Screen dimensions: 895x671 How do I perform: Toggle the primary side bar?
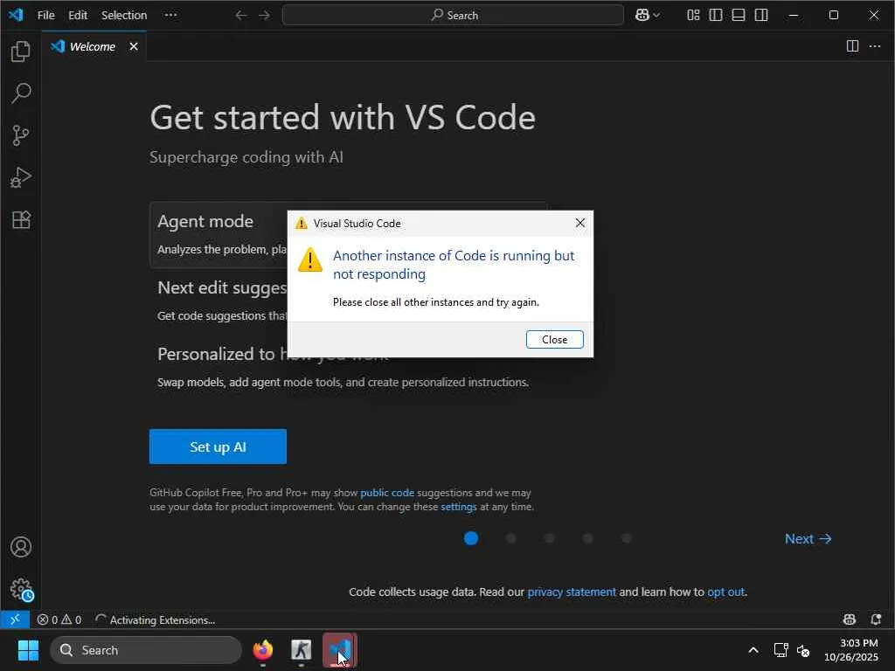click(x=716, y=16)
